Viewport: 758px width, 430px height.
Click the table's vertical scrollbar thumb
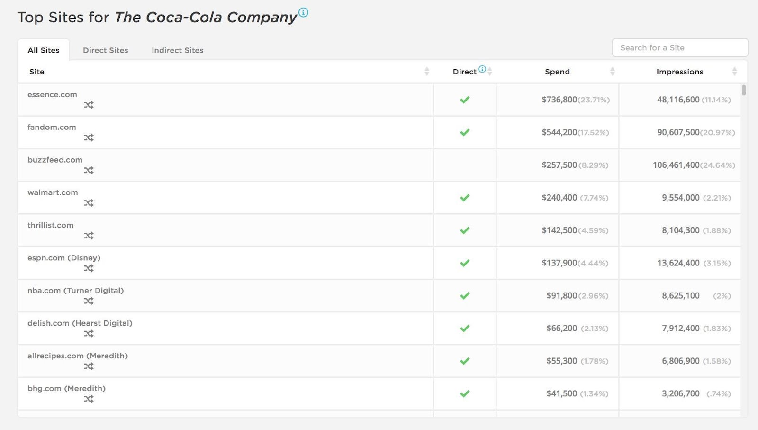pyautogui.click(x=744, y=90)
